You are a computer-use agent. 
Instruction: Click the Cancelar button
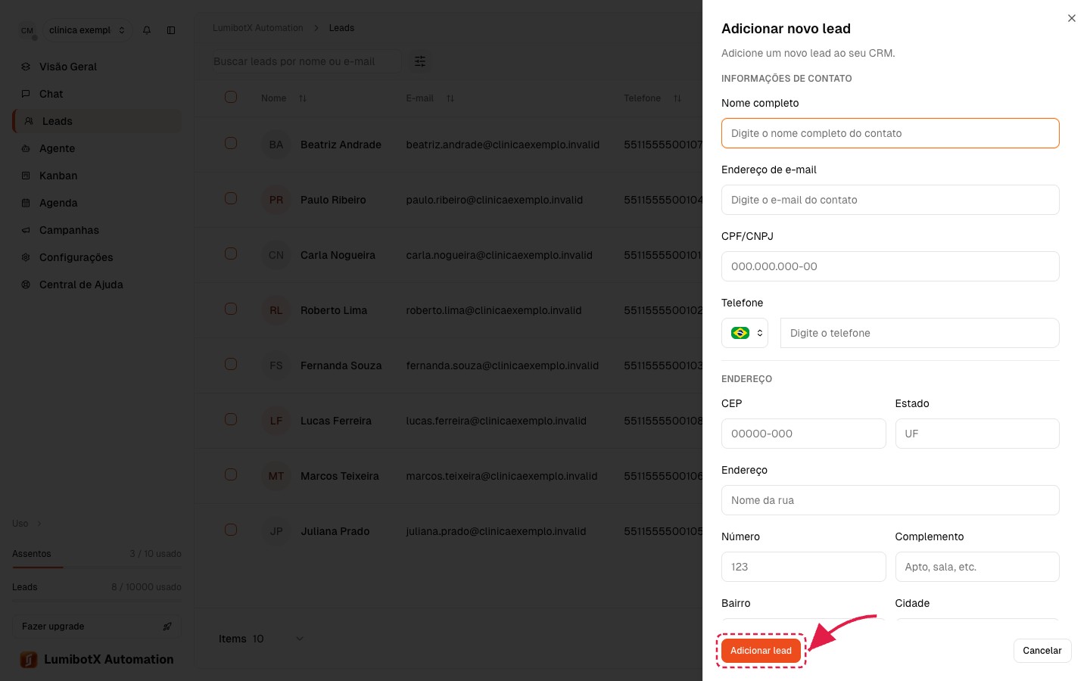click(1042, 651)
